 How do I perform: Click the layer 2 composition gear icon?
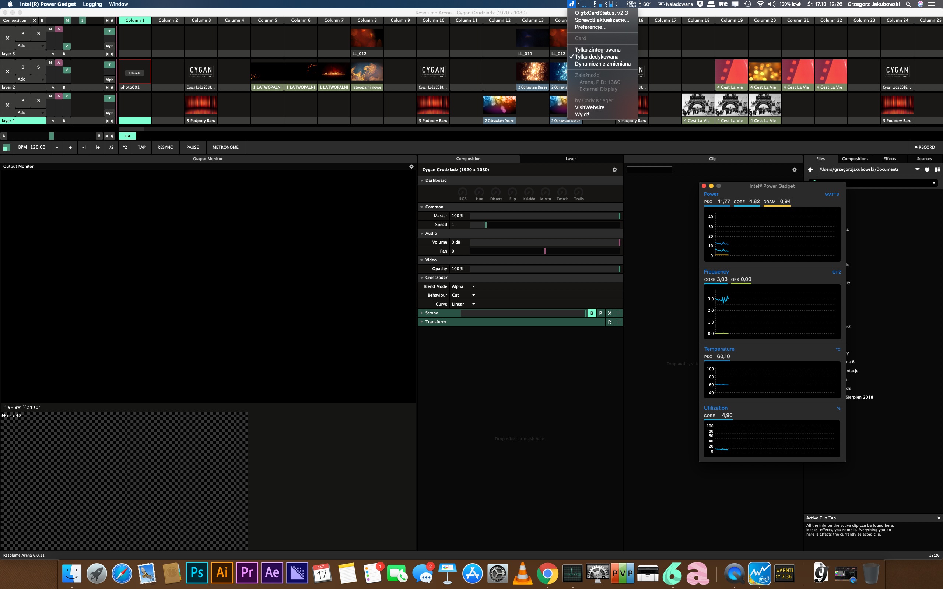tap(614, 170)
